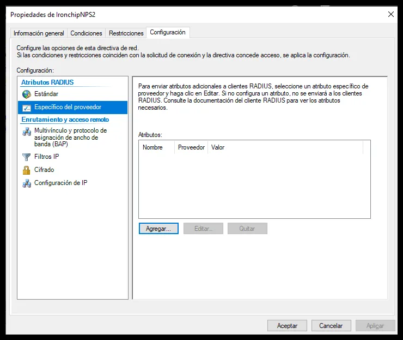Image resolution: width=403 pixels, height=340 pixels.
Task: Confirm with the Aceptar button
Action: [287, 326]
